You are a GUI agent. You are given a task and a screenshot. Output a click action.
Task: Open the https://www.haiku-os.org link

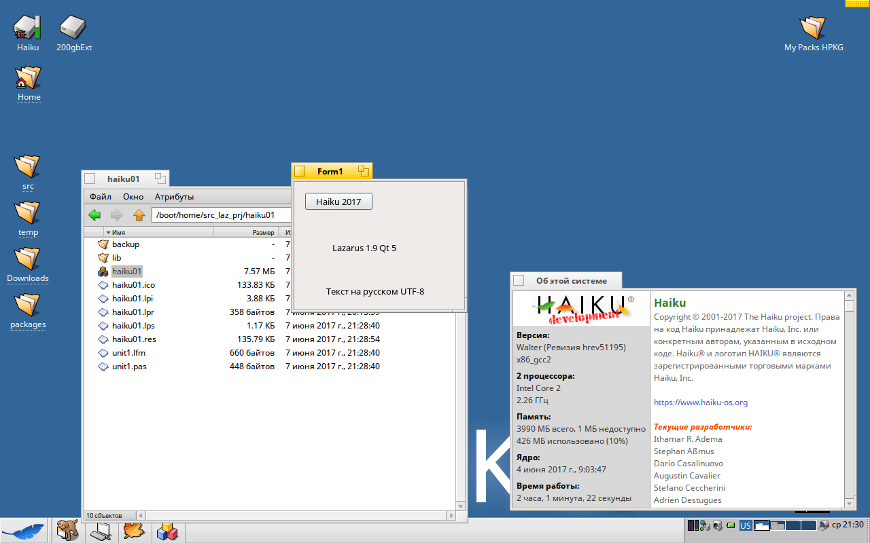(701, 402)
